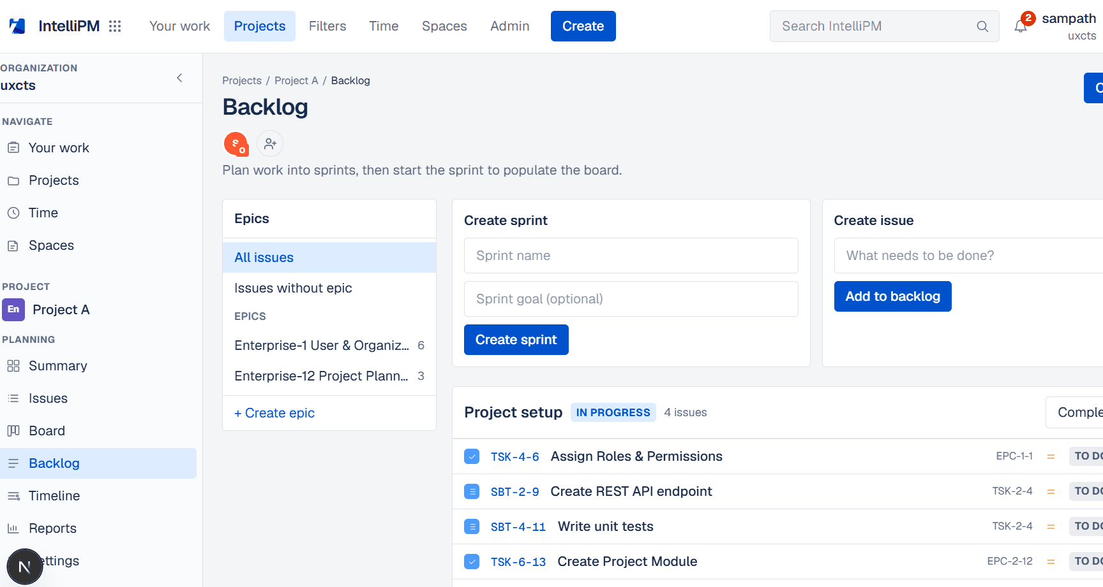Open the app switcher grid icon
The width and height of the screenshot is (1103, 587).
(x=115, y=26)
